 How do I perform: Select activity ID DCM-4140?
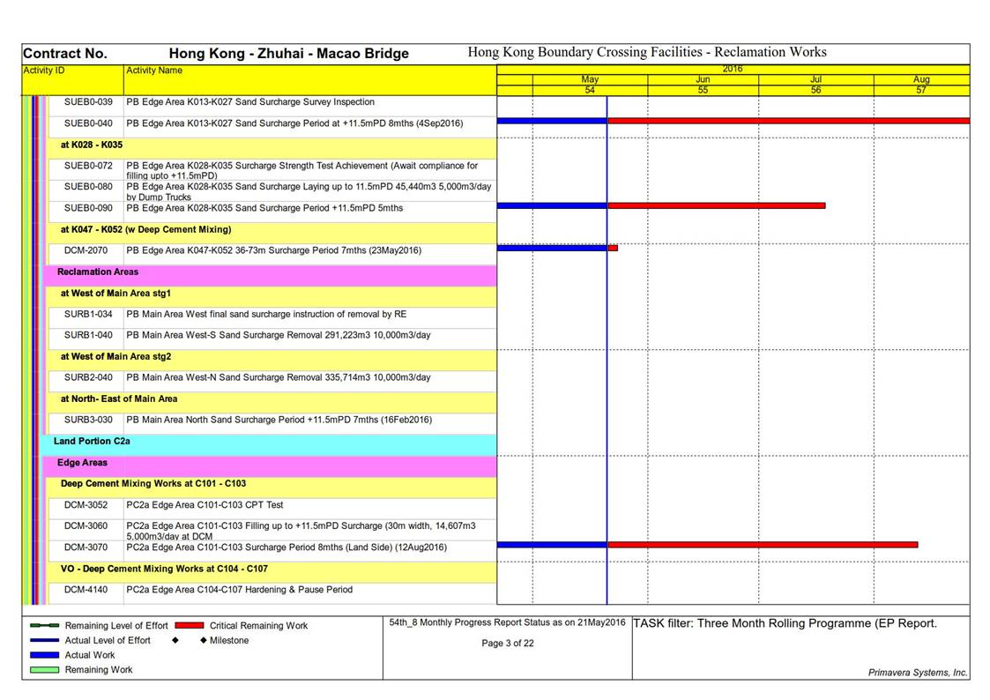[86, 590]
